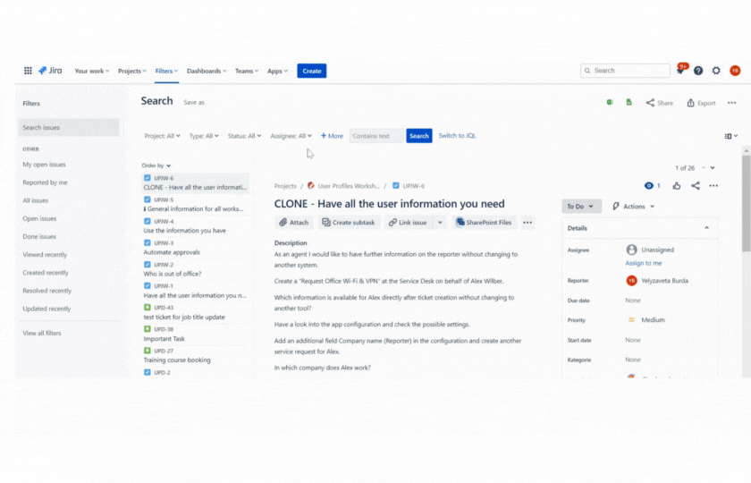The image size is (751, 483).
Task: Change the layout view switcher
Action: click(731, 136)
